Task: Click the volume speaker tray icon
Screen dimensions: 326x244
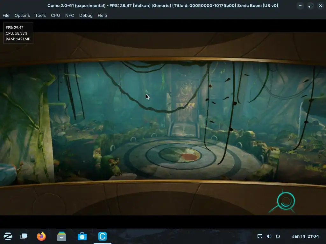Action: point(269,236)
